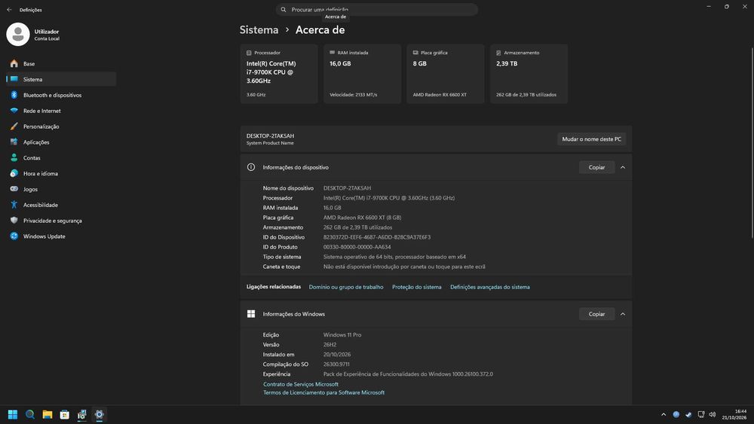
Task: Select the Windows 11 Pro edition text
Action: click(342, 335)
